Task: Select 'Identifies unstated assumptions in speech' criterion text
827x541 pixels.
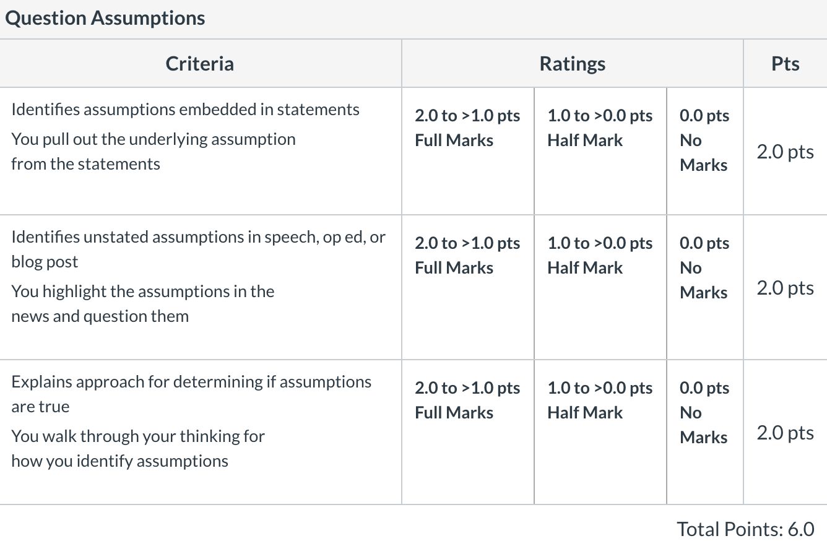Action: (x=198, y=249)
